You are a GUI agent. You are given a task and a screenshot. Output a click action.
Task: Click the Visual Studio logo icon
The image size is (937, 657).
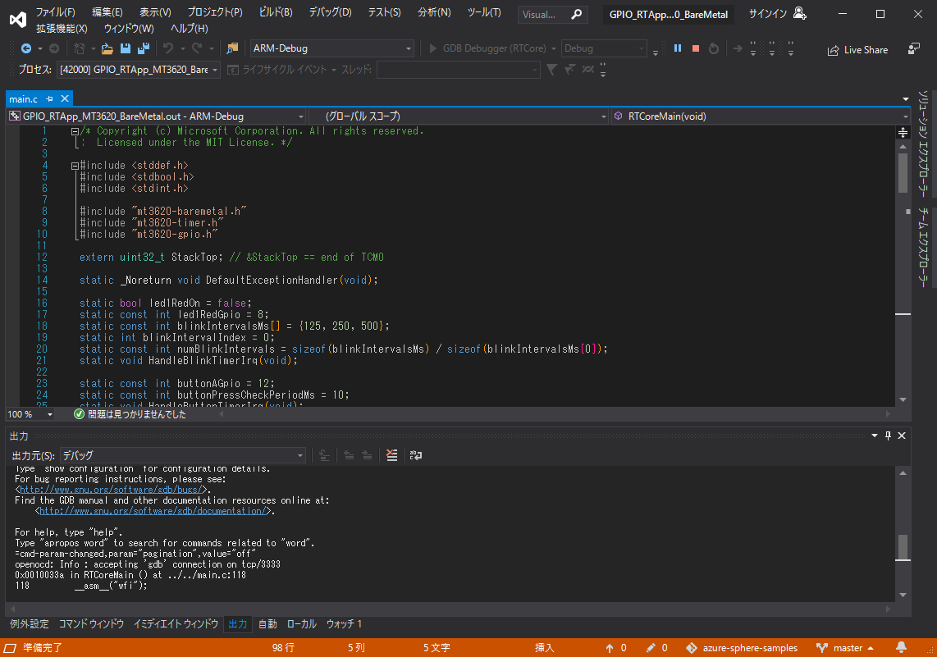(x=18, y=20)
